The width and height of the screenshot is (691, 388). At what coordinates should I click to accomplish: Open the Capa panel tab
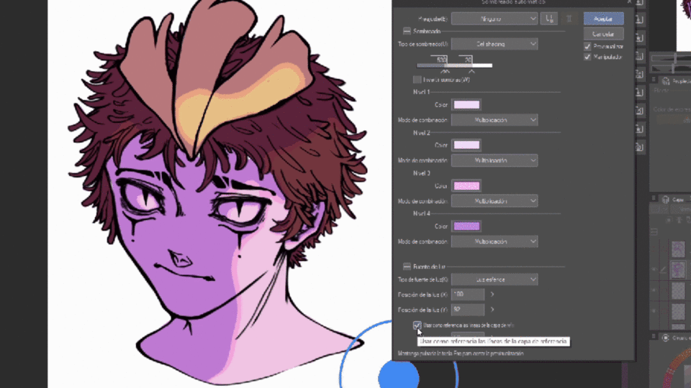672,199
